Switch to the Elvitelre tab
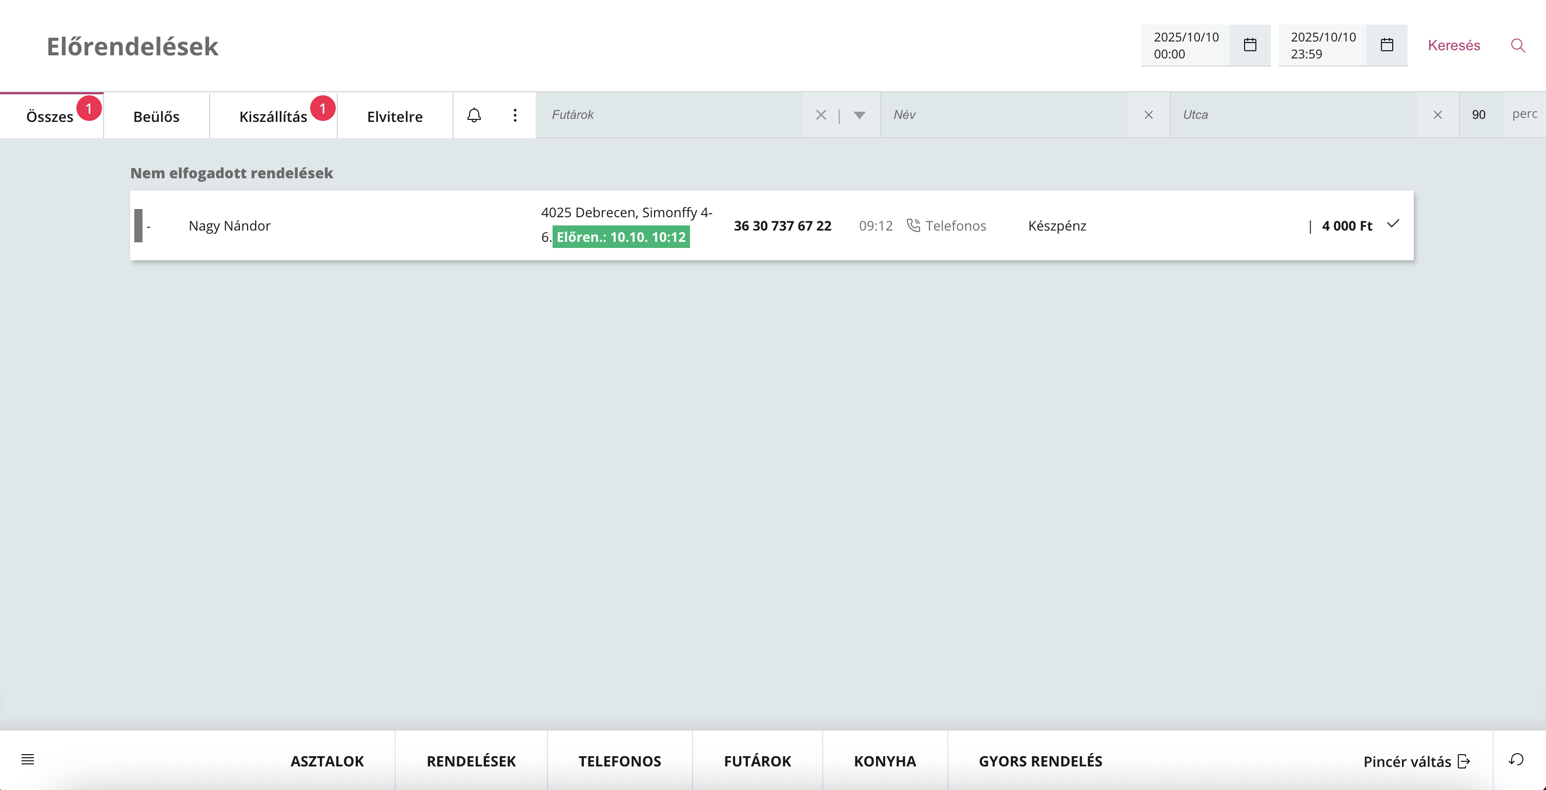The image size is (1546, 790). 394,116
